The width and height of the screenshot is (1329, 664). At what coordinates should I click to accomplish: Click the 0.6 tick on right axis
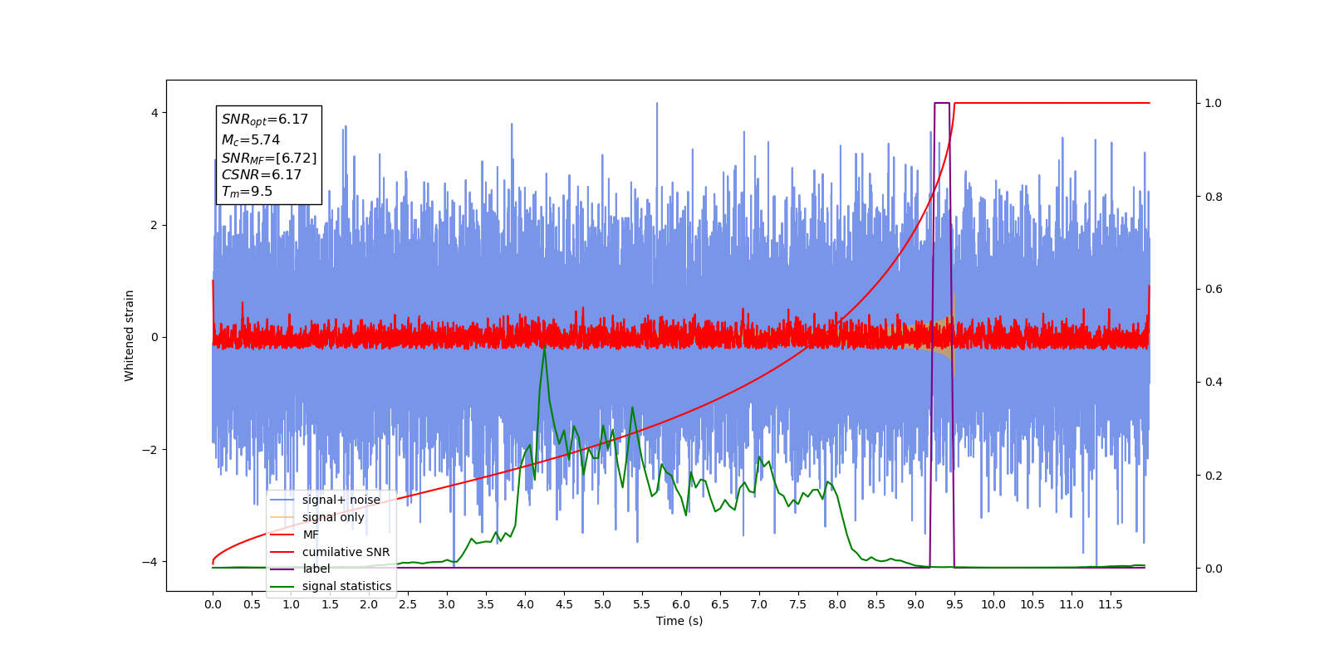click(1214, 290)
